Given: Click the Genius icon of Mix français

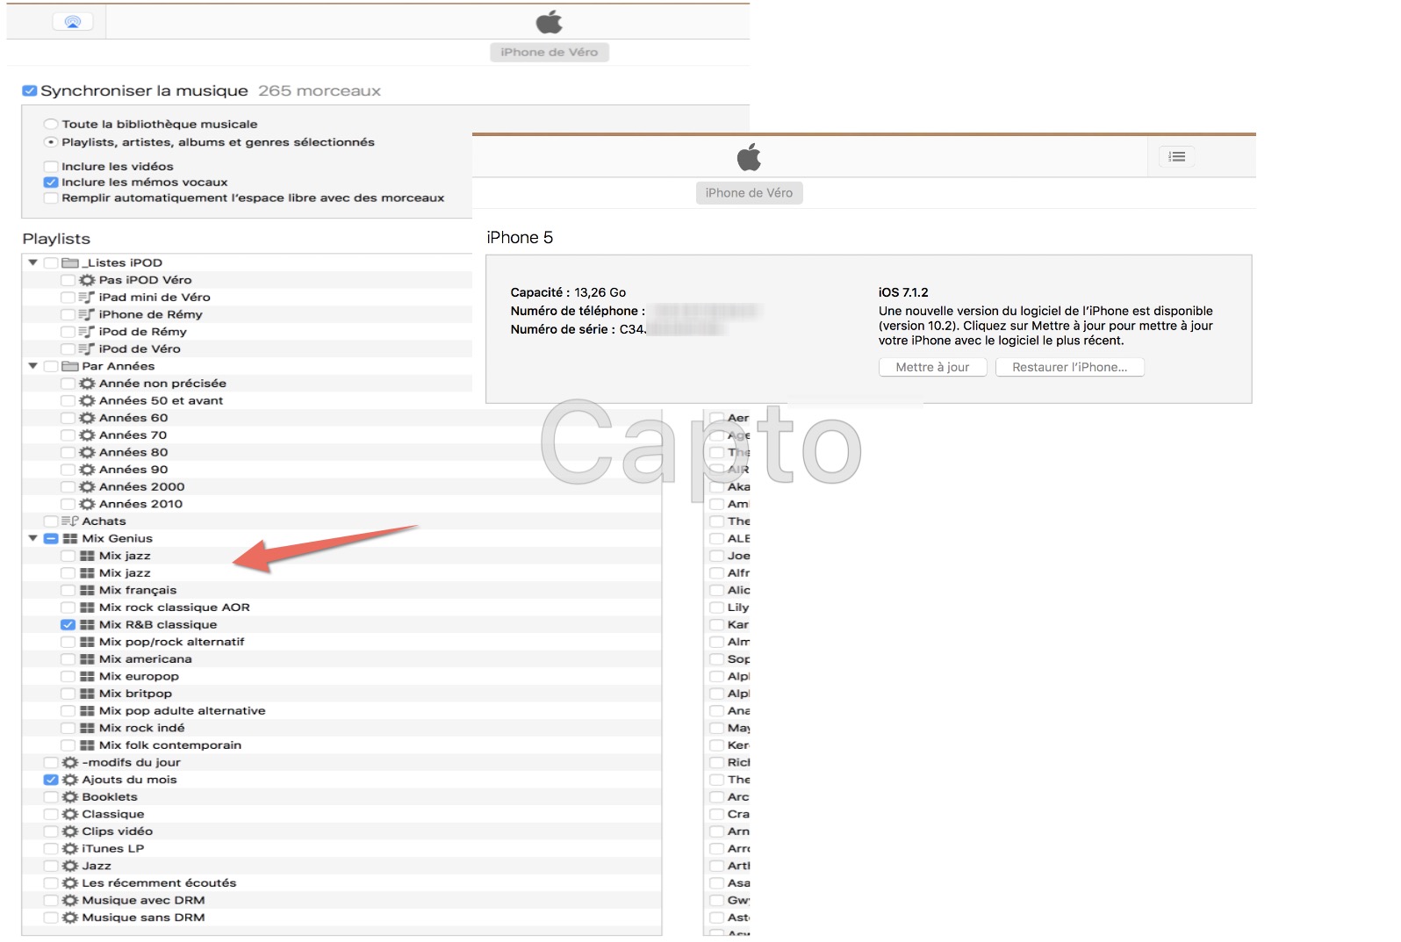Looking at the screenshot, I should (x=87, y=590).
